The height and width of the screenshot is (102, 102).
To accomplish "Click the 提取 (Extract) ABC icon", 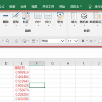I will pyautogui.click(x=16, y=16).
